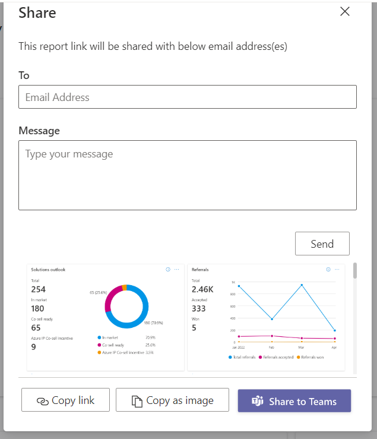Click the message text area

[187, 175]
